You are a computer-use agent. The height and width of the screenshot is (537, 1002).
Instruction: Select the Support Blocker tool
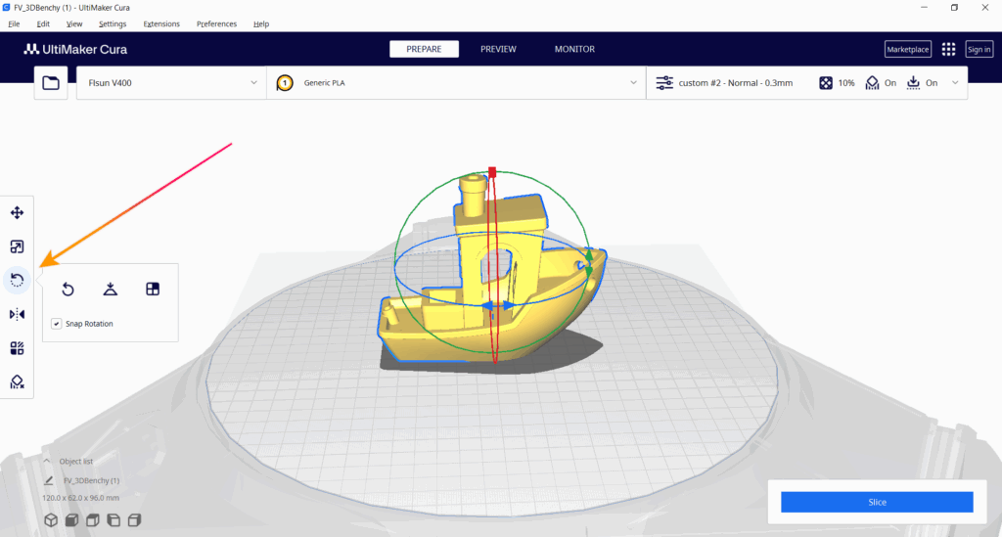pos(18,381)
